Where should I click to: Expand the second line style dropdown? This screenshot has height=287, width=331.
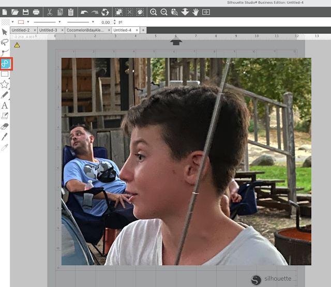coord(93,22)
